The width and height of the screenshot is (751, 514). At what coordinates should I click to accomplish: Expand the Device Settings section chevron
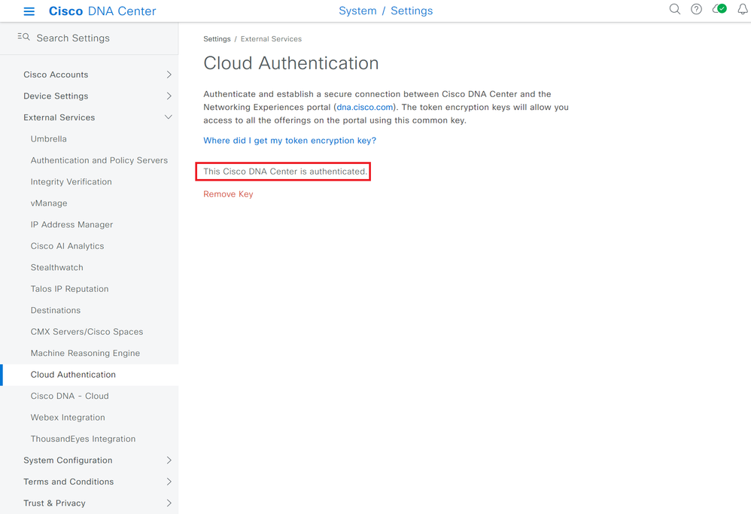(x=169, y=96)
